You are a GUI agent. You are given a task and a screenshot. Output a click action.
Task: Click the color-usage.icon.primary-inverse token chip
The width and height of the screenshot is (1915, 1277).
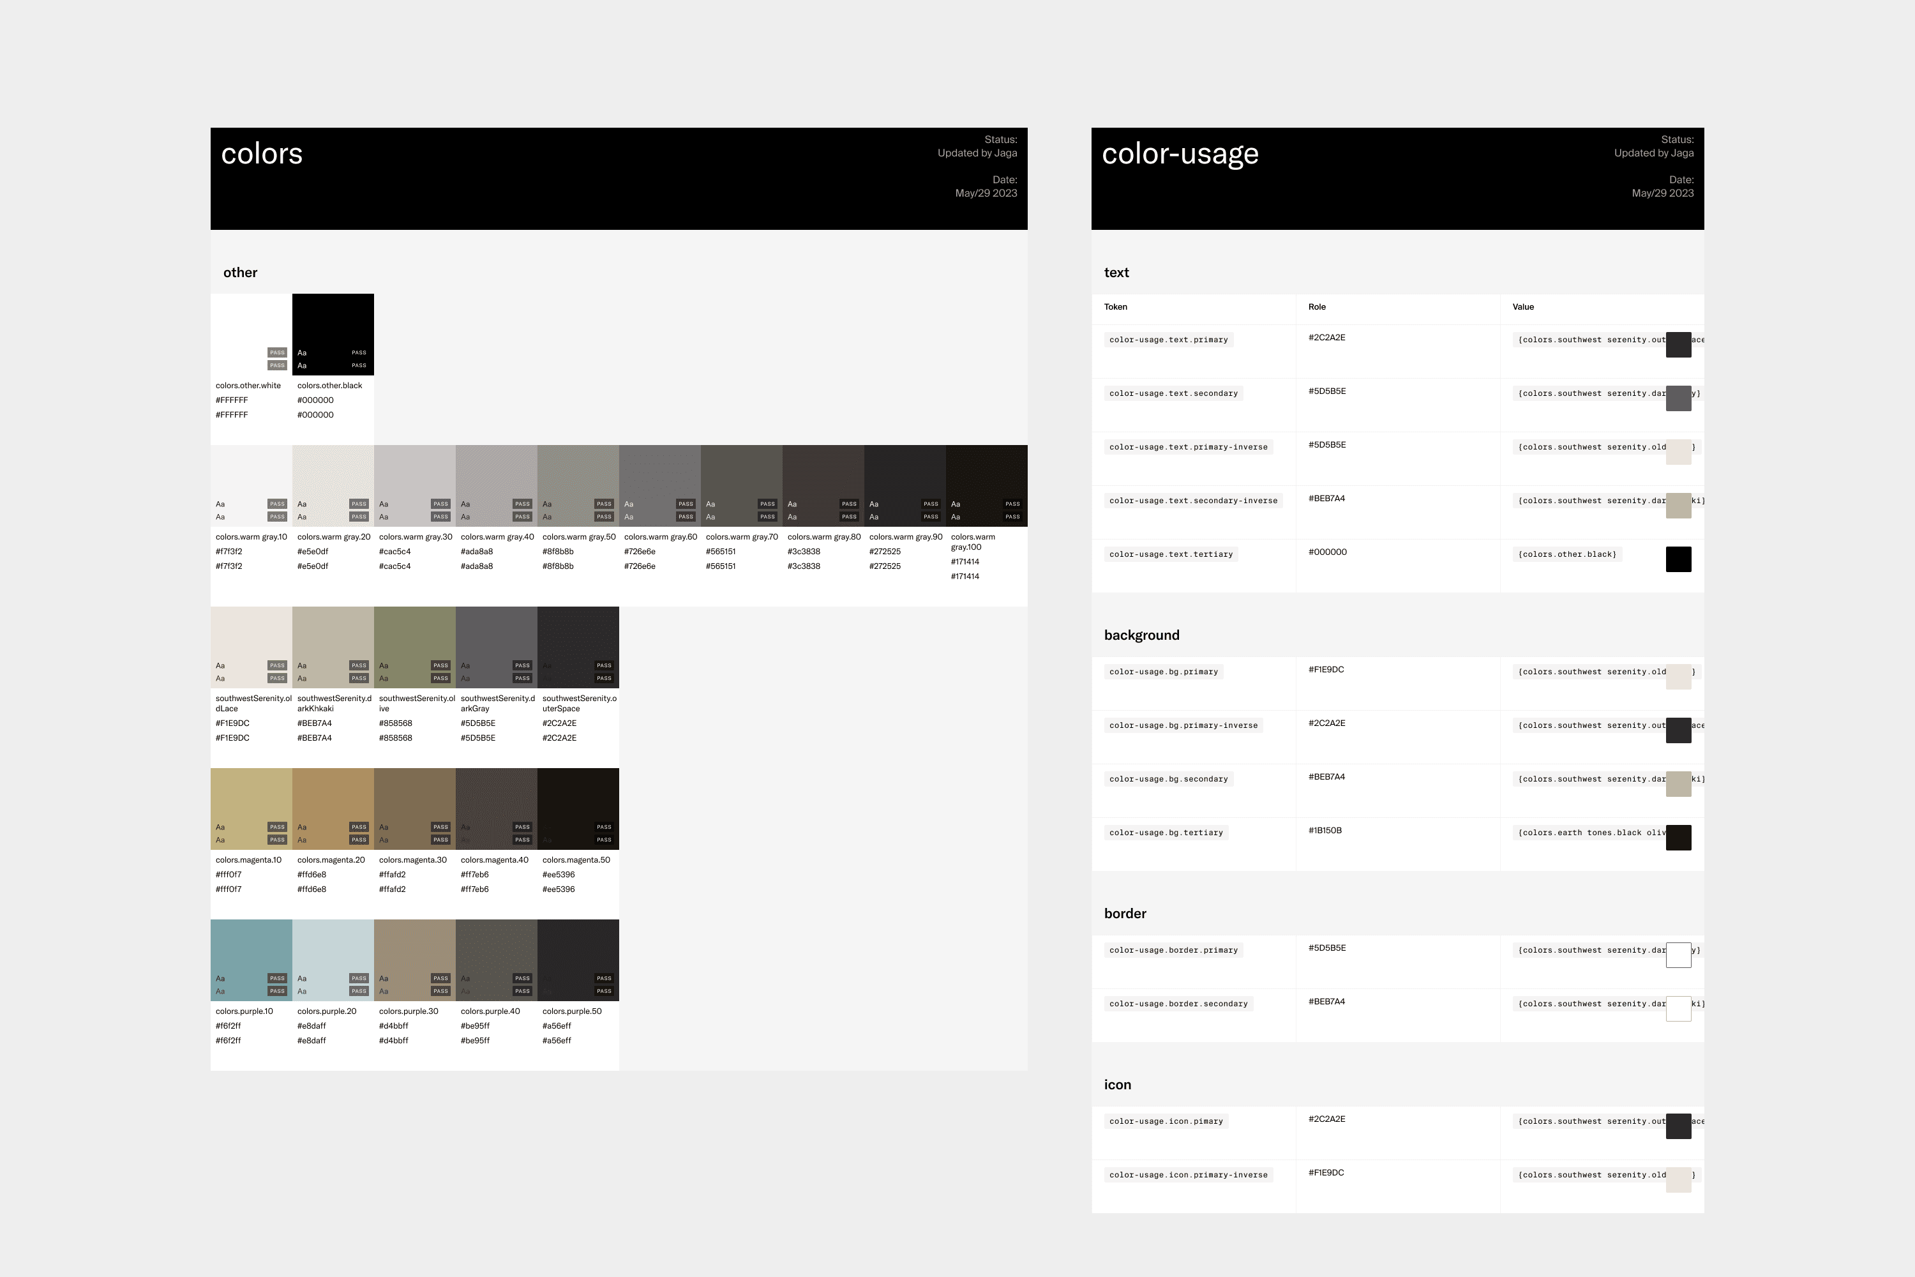1188,1175
